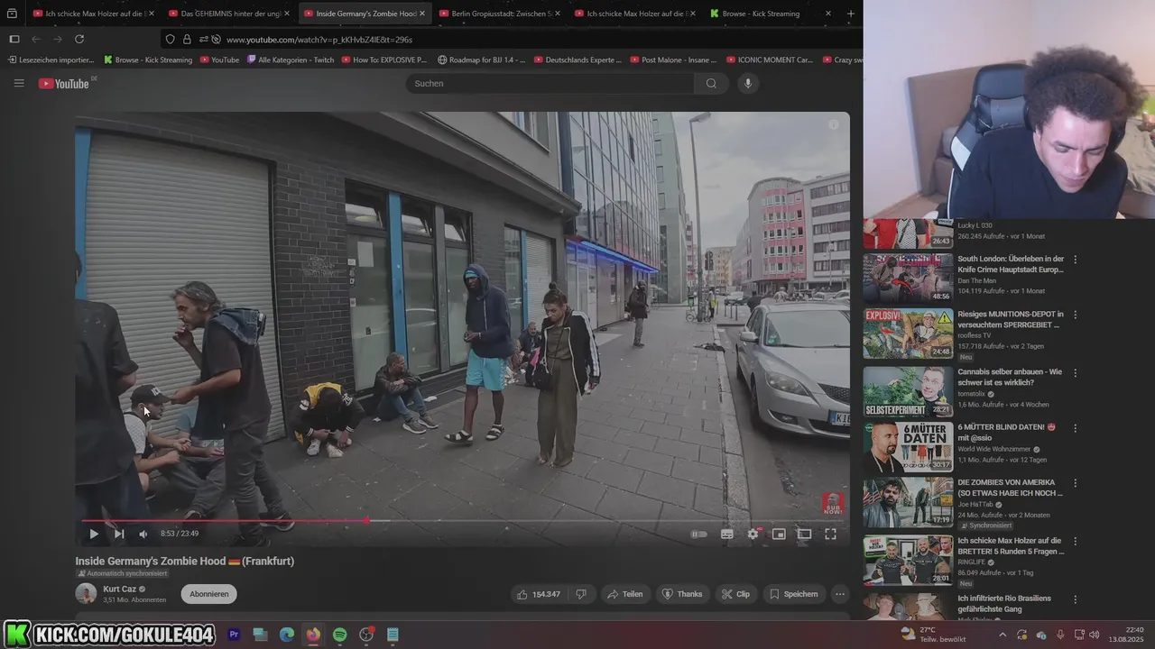Viewport: 1155px width, 649px height.
Task: Switch to 'Browse - Kick Streaming' tab
Action: tap(769, 14)
